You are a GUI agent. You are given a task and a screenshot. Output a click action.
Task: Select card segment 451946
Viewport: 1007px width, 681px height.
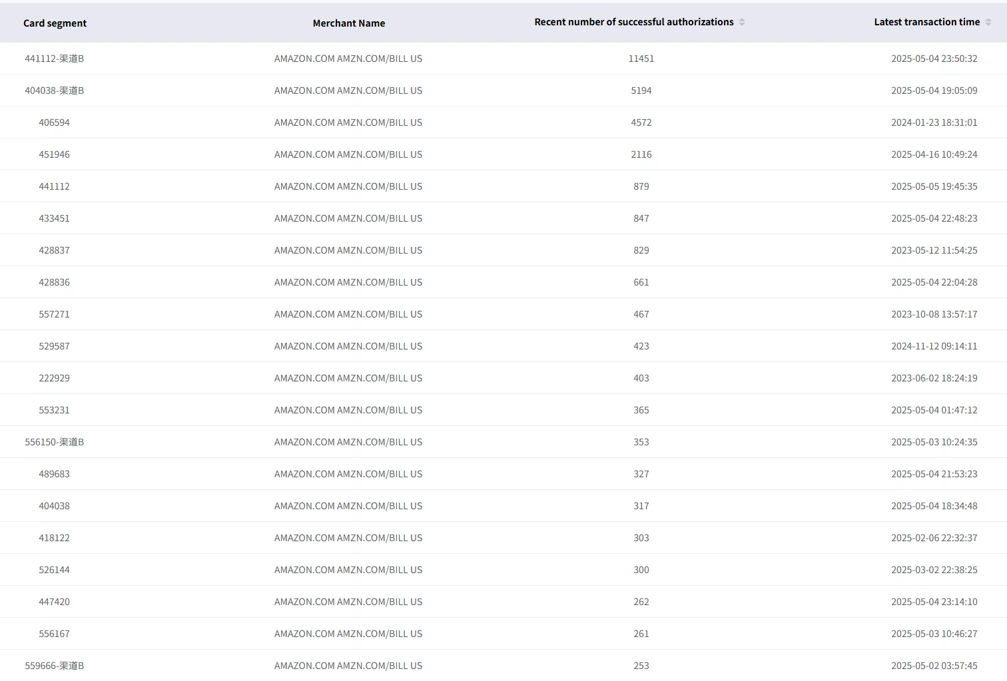point(54,154)
